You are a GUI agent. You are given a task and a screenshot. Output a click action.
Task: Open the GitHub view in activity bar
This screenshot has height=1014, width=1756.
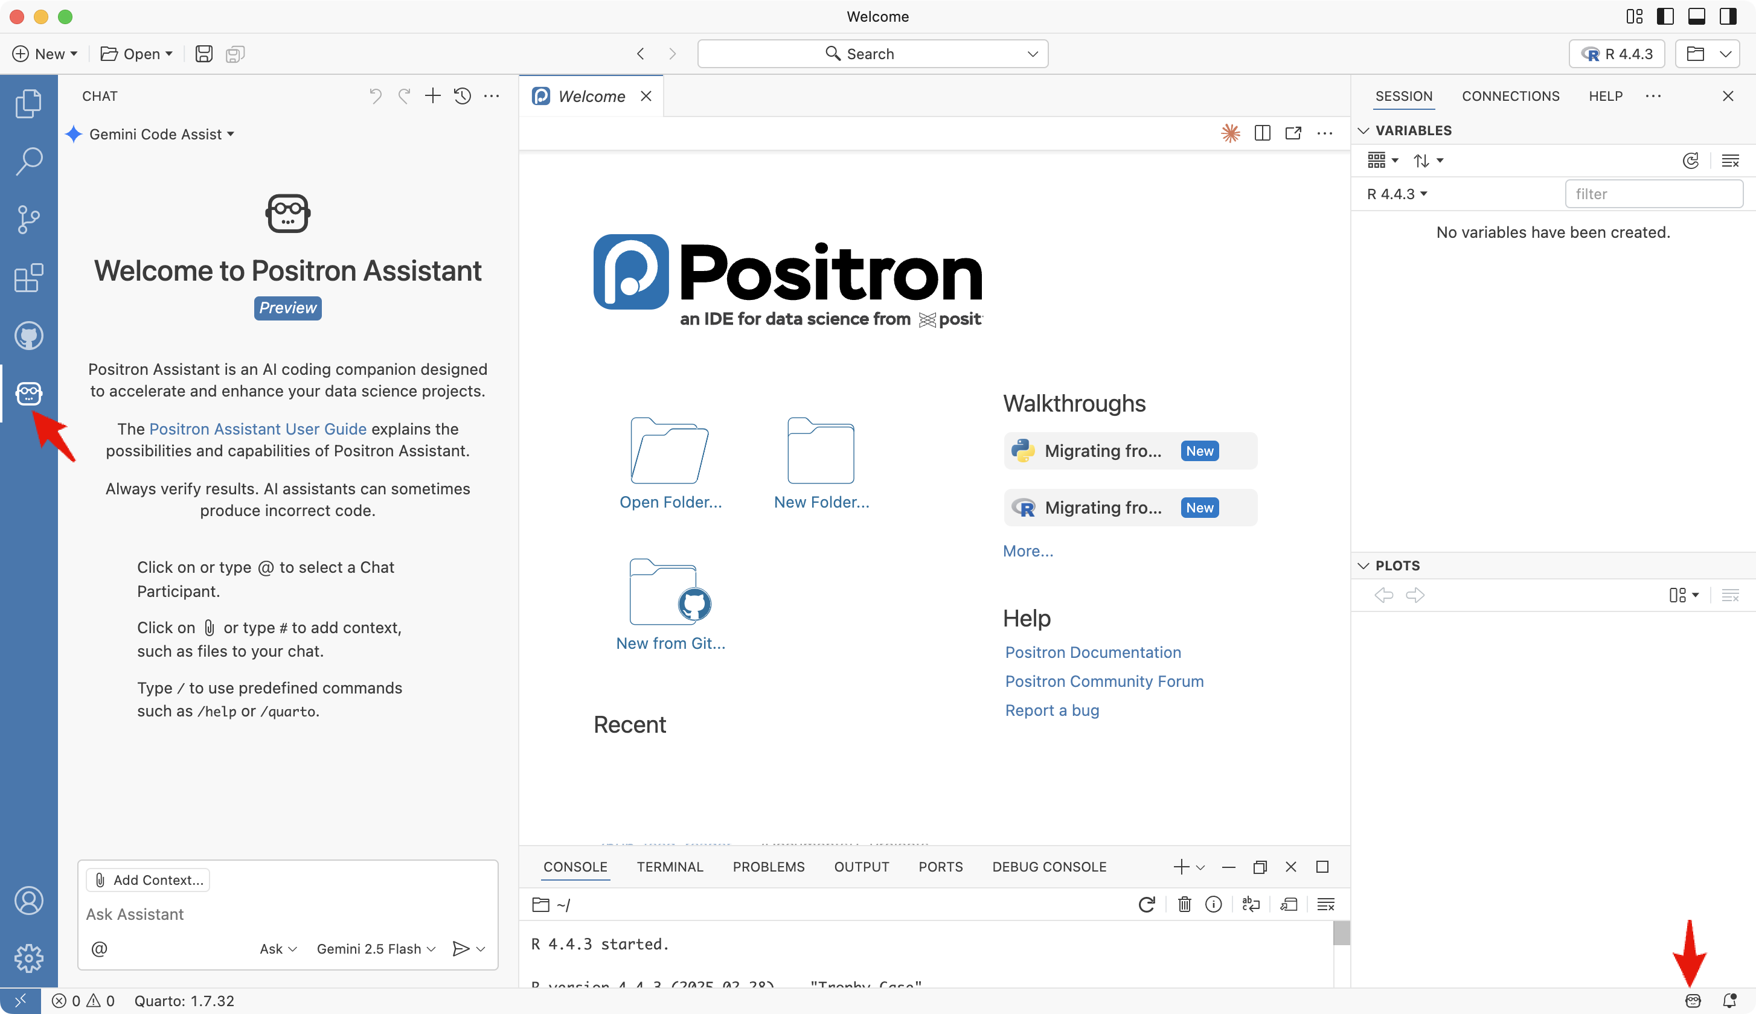pyautogui.click(x=28, y=336)
